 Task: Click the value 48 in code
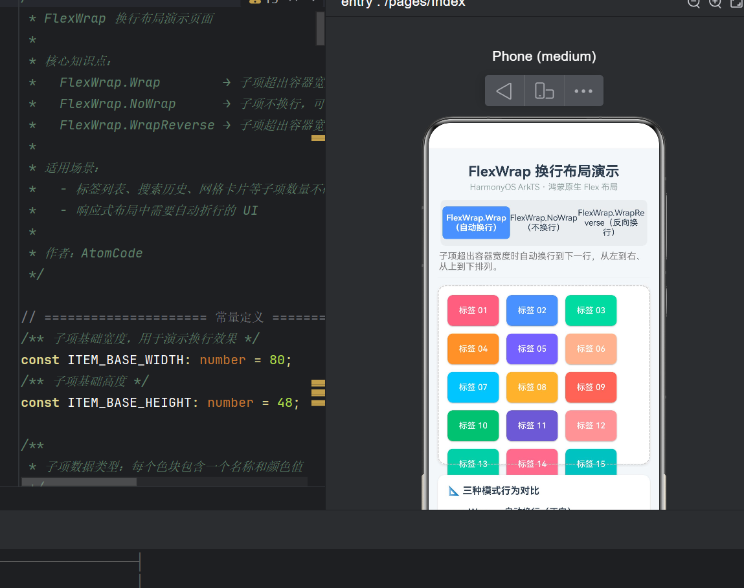(x=285, y=402)
